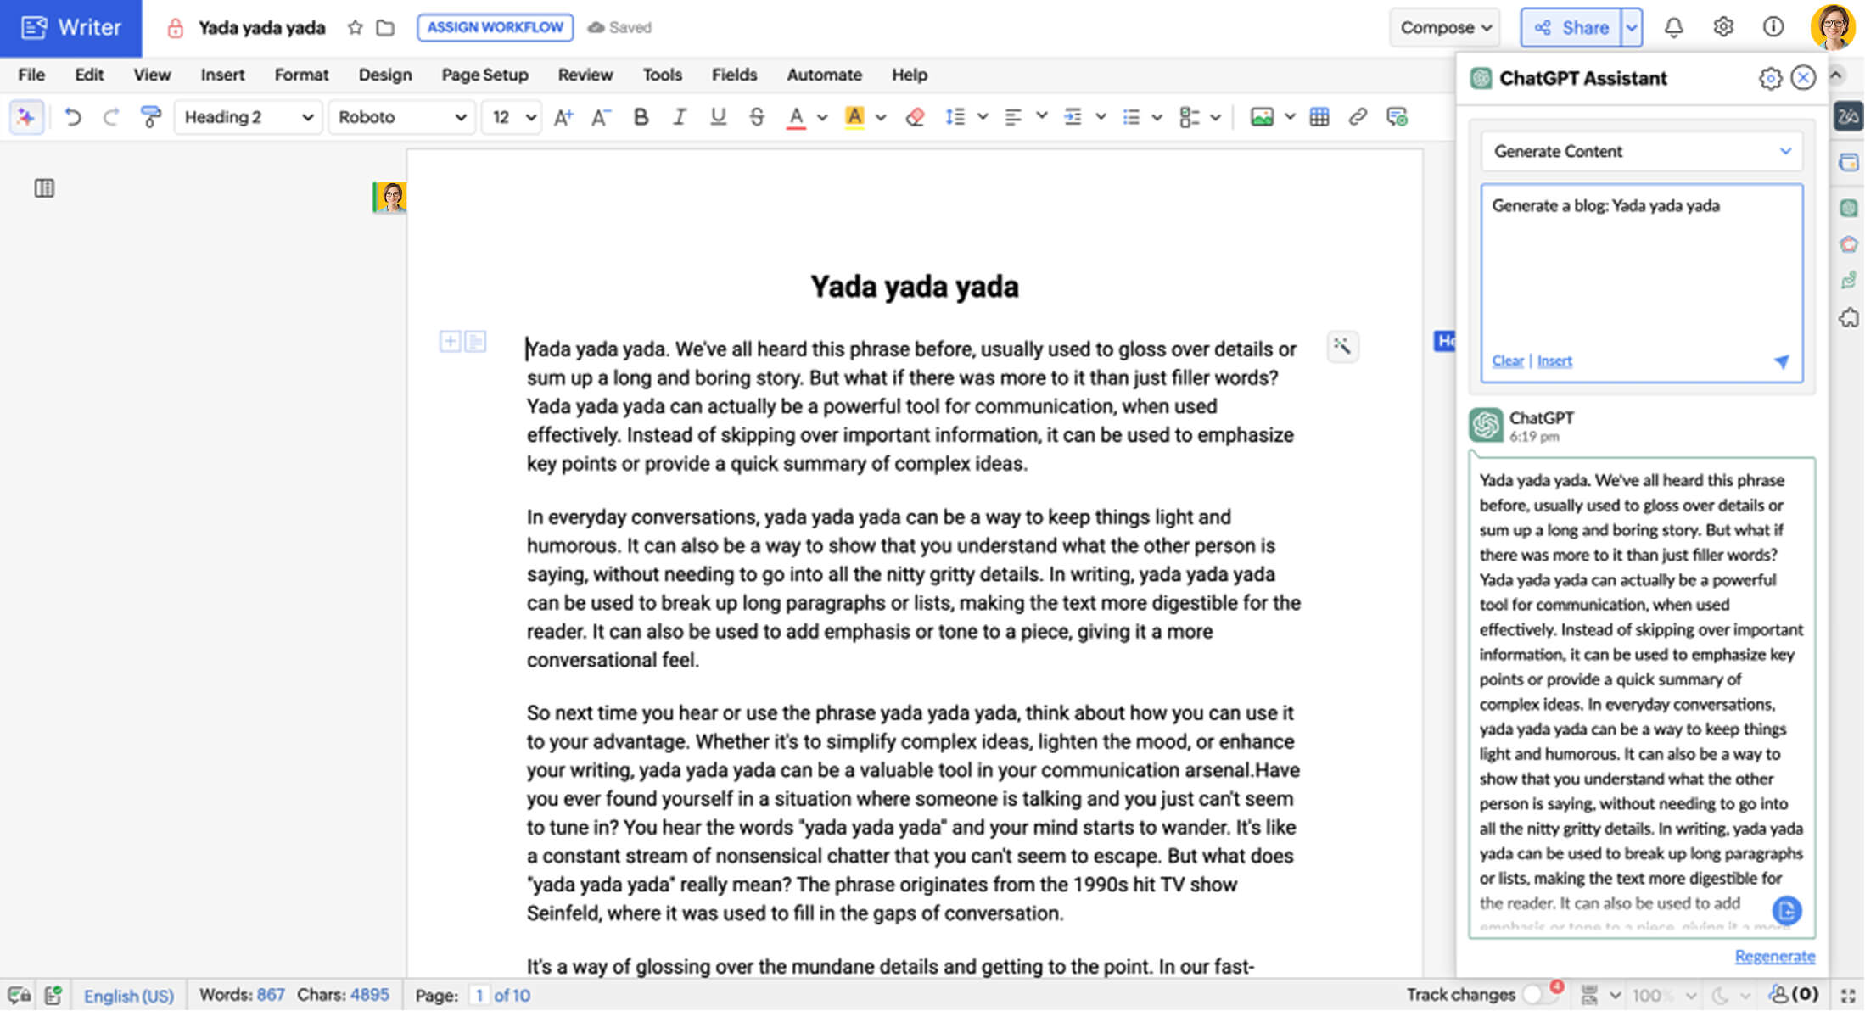Image resolution: width=1865 pixels, height=1011 pixels.
Task: Click the AI assistant sparkle toolbar icon
Action: (26, 117)
